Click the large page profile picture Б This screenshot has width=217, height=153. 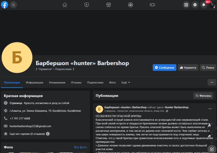pos(17,58)
